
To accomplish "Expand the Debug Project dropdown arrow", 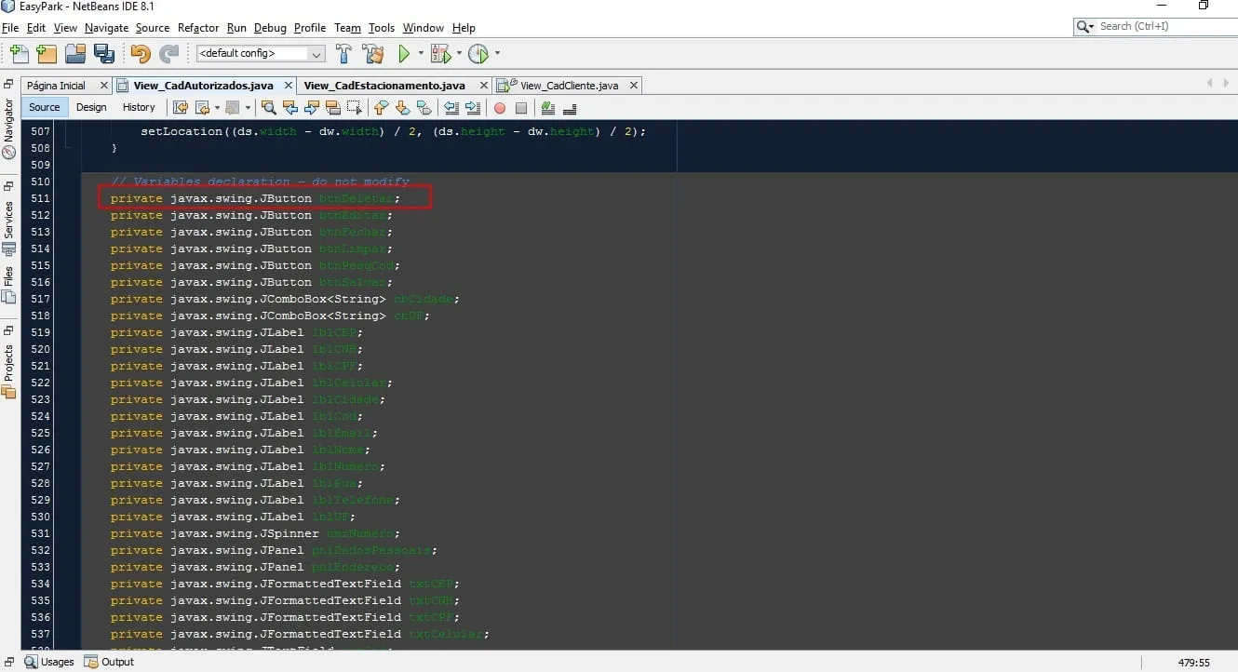I will tap(459, 54).
